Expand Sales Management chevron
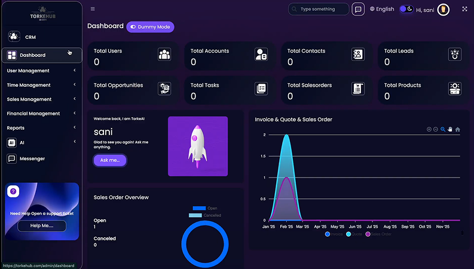The image size is (474, 269). [x=74, y=99]
